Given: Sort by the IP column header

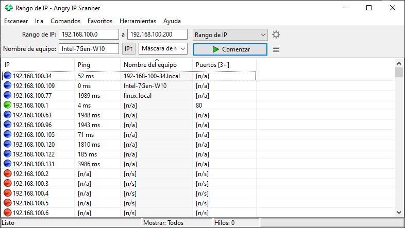Looking at the screenshot, I should [38, 65].
